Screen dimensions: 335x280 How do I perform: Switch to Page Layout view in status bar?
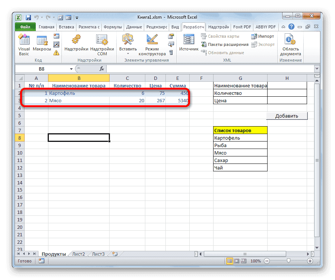tap(236, 261)
